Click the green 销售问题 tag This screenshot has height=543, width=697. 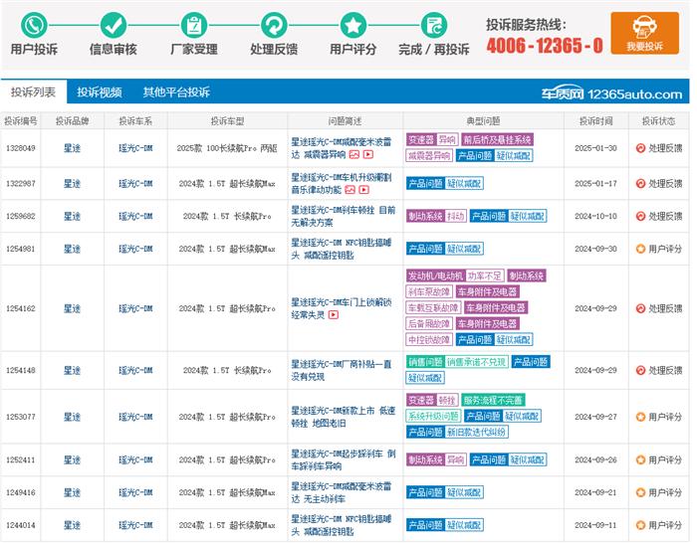pyautogui.click(x=425, y=362)
